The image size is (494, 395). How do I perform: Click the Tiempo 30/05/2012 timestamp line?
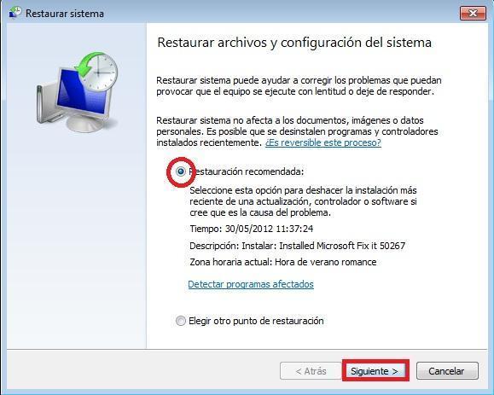tap(252, 229)
